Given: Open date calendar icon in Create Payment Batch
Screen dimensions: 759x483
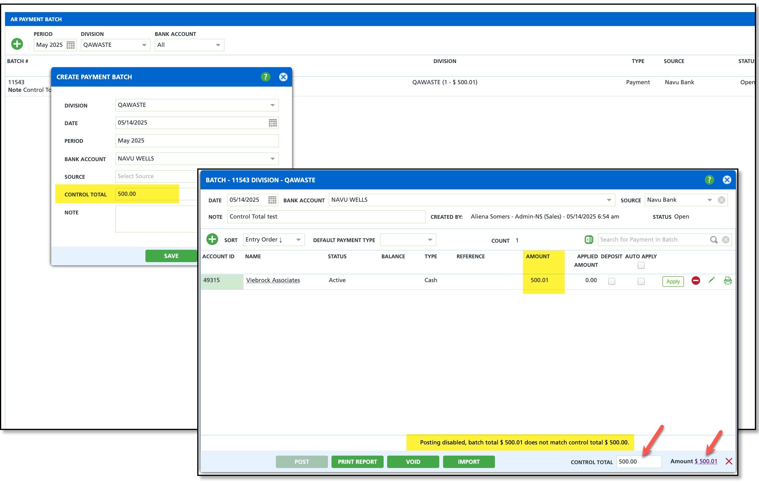Looking at the screenshot, I should click(273, 123).
